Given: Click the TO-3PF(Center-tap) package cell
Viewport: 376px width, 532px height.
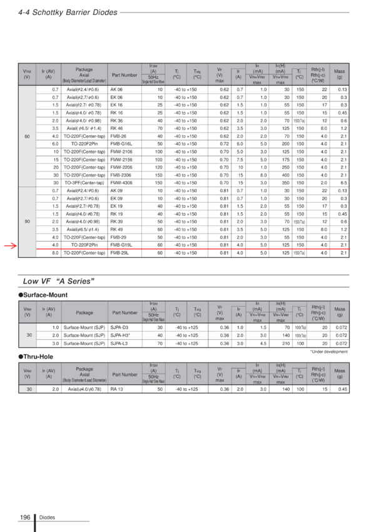Looking at the screenshot, I should [x=84, y=183].
